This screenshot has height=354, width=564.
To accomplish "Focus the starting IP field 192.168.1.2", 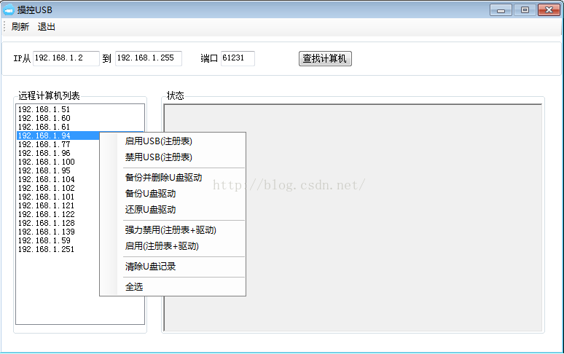I will (66, 58).
